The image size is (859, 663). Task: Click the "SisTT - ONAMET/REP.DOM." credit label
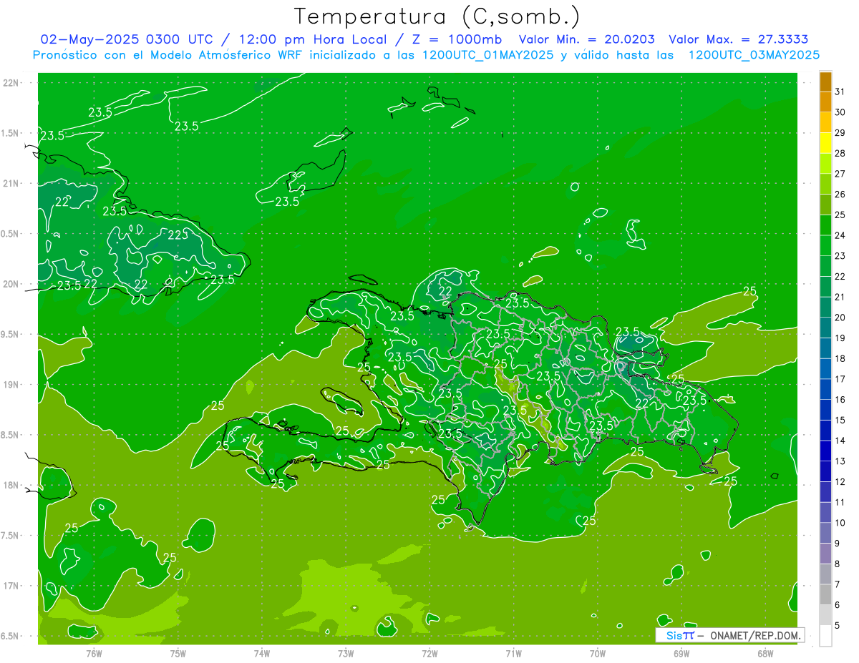(x=729, y=635)
